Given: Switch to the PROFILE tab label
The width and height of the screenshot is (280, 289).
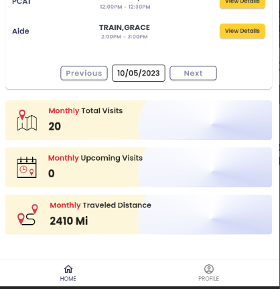Looking at the screenshot, I should tap(208, 279).
